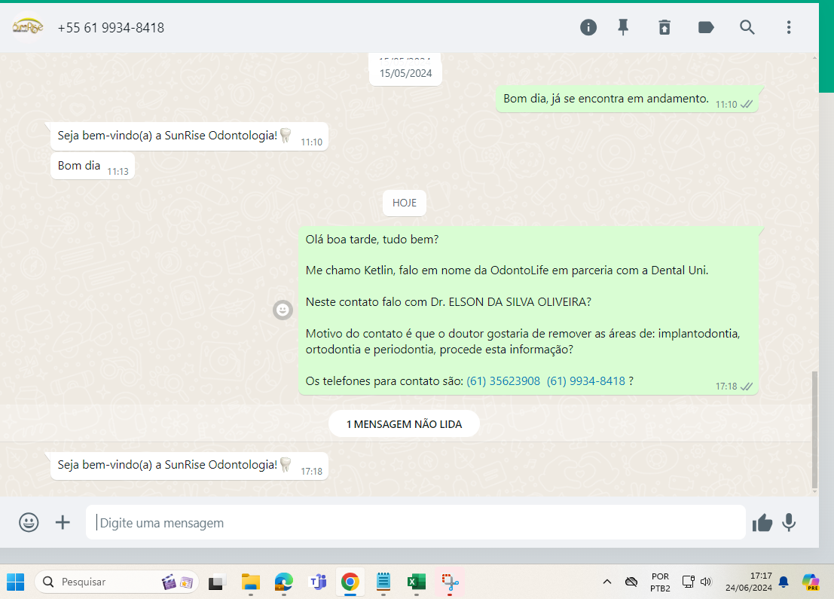Open Task View from the taskbar

(x=216, y=582)
